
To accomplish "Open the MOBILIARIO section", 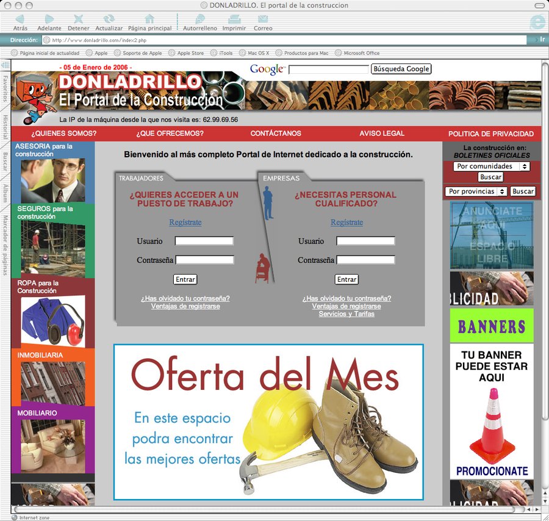I will coord(53,439).
